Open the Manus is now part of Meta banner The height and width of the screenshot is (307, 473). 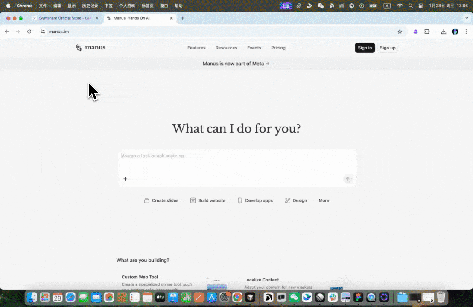(x=236, y=64)
